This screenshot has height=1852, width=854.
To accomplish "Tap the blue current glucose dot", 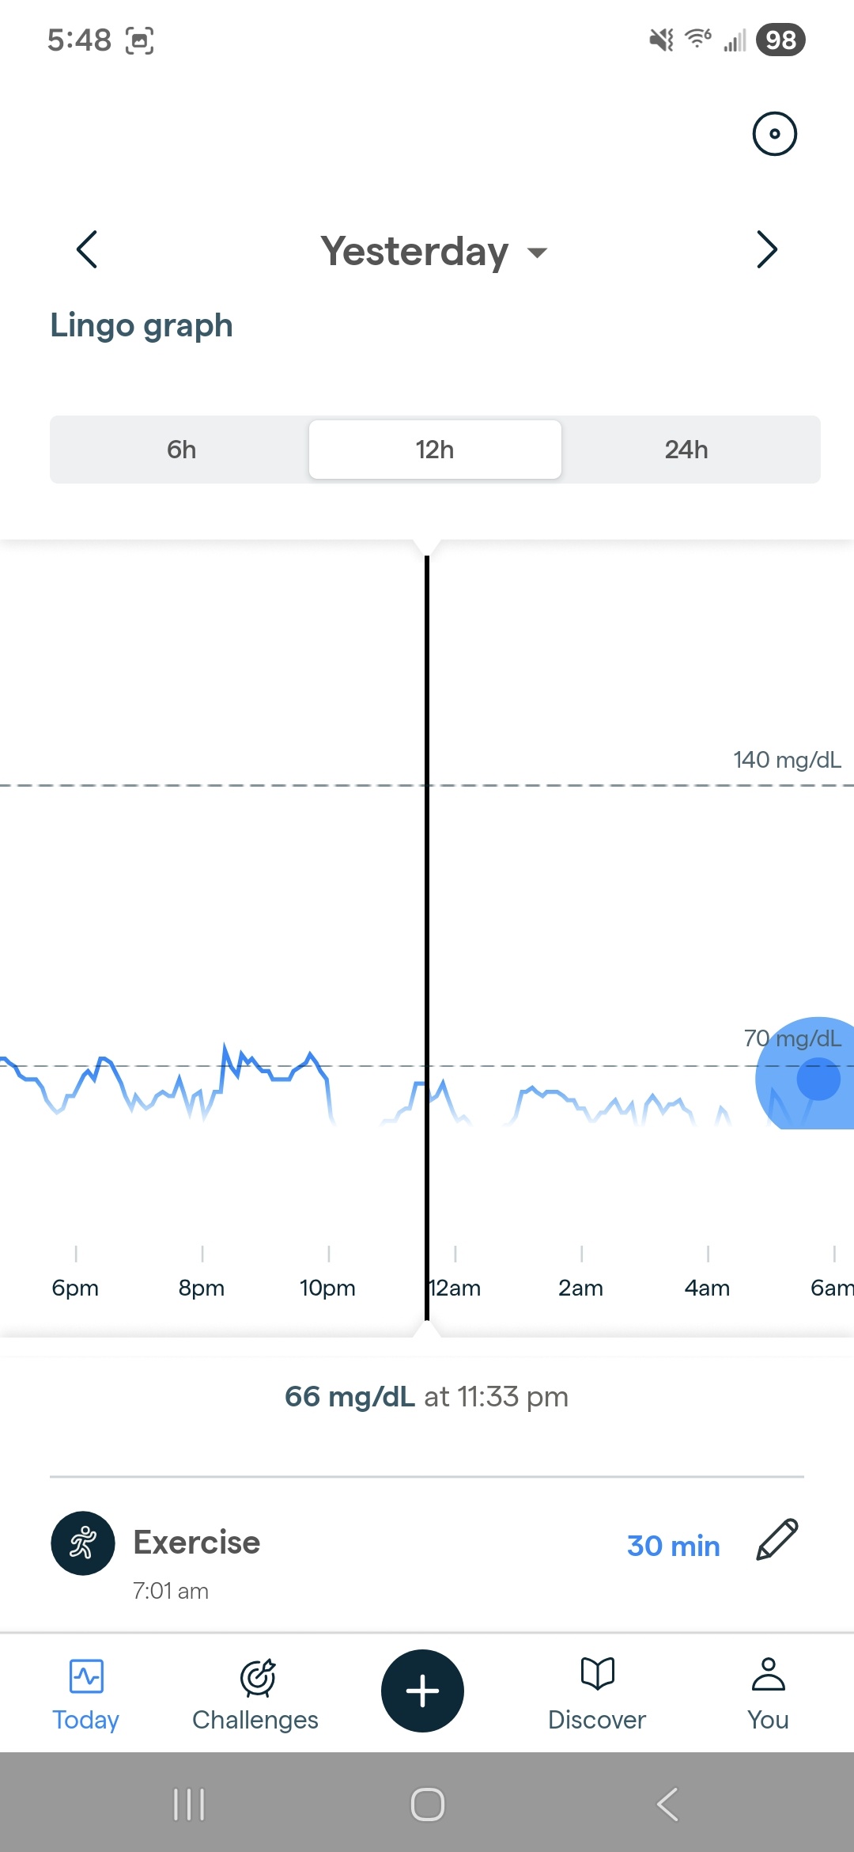I will pyautogui.click(x=818, y=1080).
